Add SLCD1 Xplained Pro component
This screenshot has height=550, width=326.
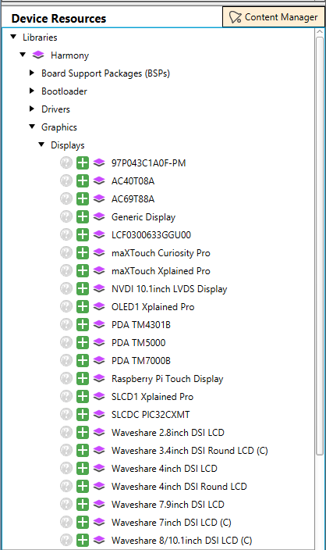click(x=83, y=396)
